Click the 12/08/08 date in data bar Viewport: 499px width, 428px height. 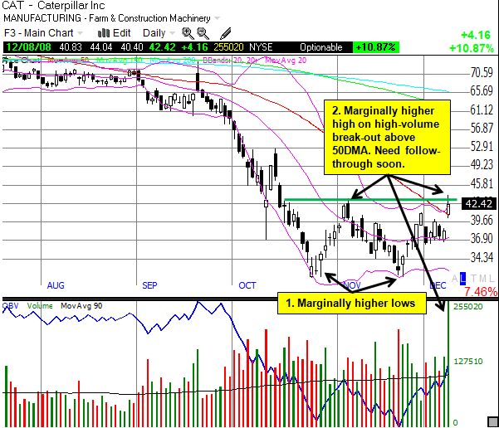click(28, 47)
